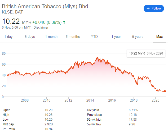Select the 1 month range tab
Viewport: 168px width, 132px height.
tap(51, 37)
